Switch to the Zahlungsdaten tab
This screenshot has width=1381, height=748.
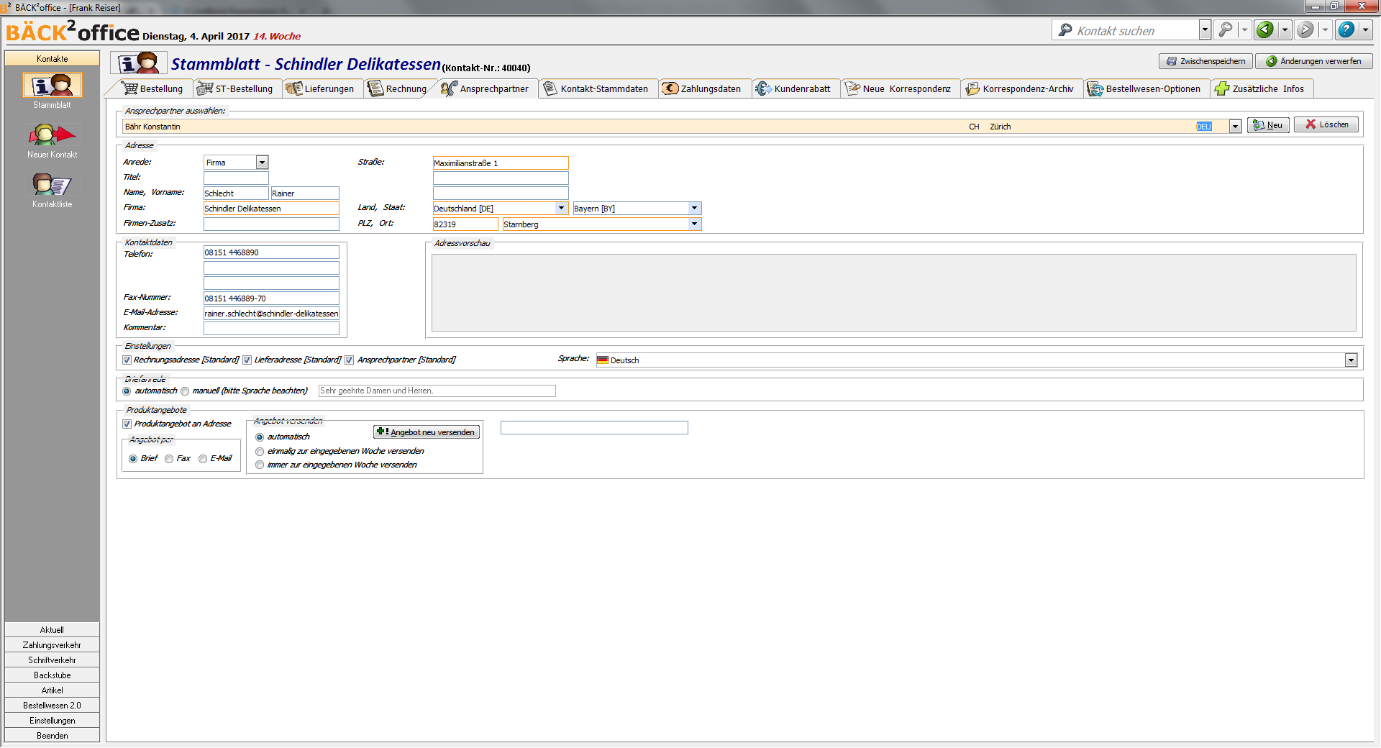pyautogui.click(x=703, y=89)
